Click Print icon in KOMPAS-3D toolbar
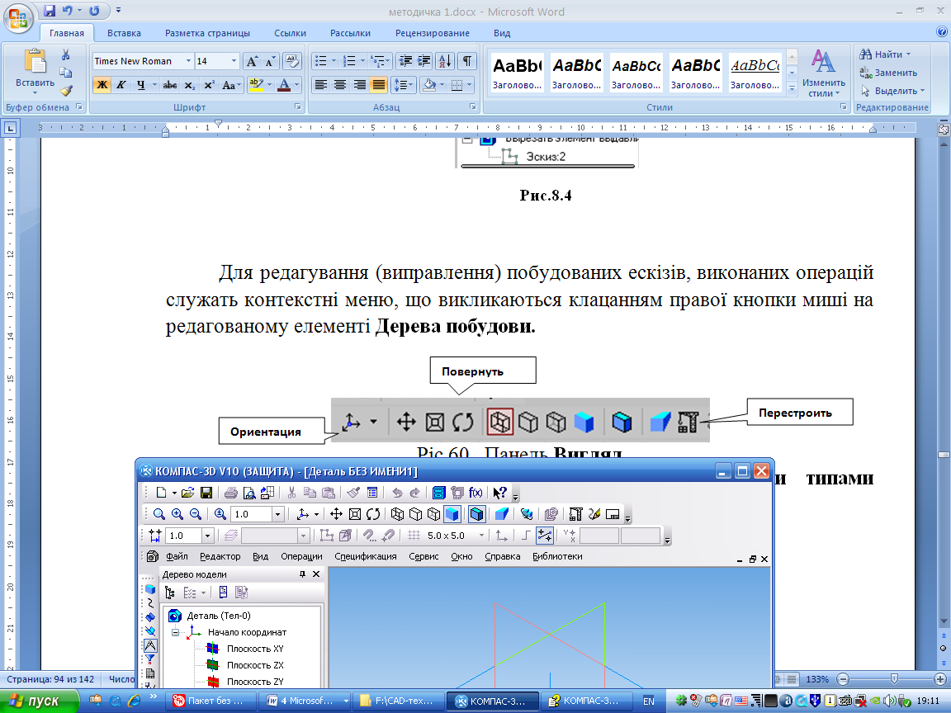Viewport: 951px width, 713px height. [231, 493]
